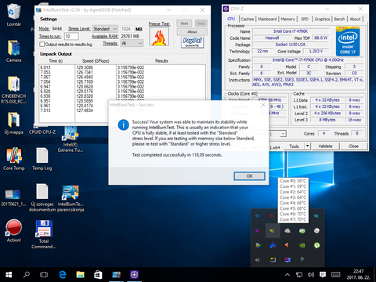Click the multicolor arrow tray icon
This screenshot has height=282, width=376.
[x=258, y=245]
